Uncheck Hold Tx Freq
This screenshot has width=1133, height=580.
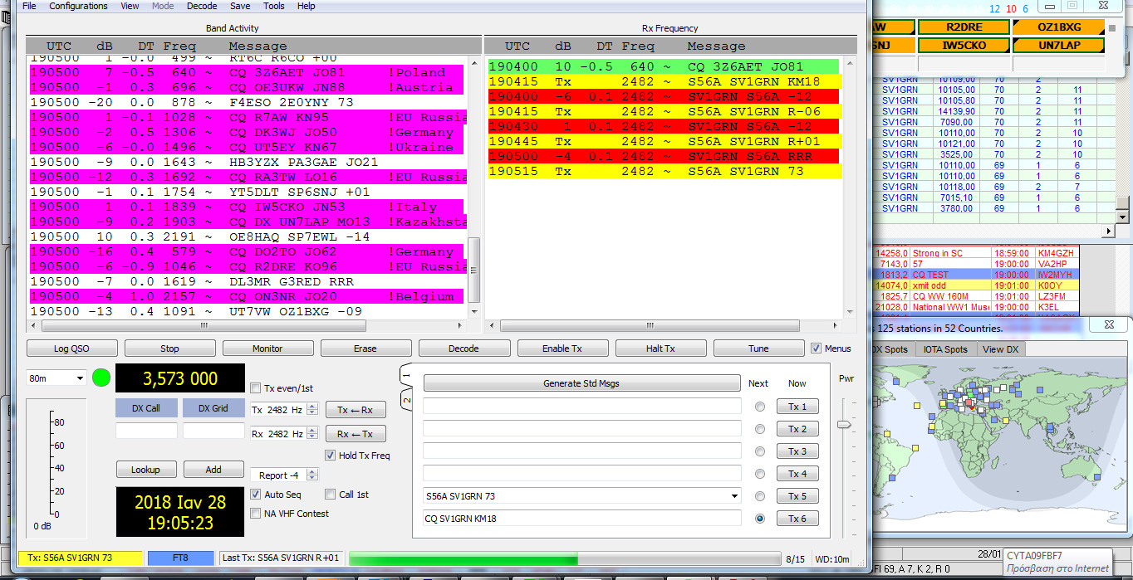(331, 455)
